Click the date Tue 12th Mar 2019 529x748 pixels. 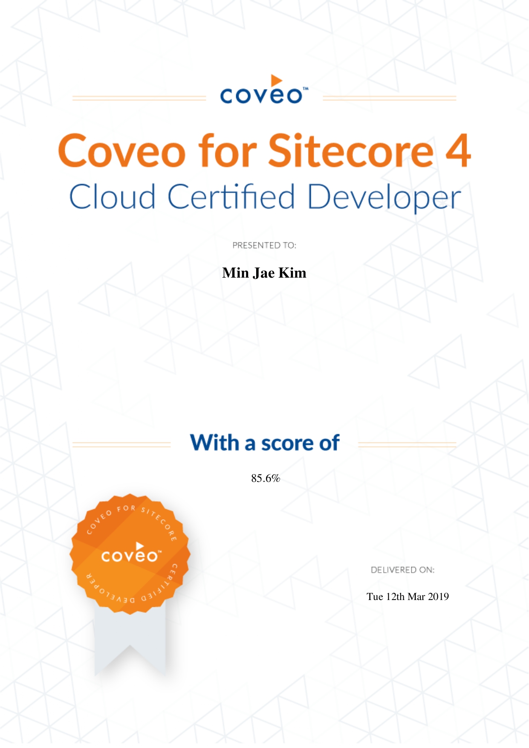[408, 597]
